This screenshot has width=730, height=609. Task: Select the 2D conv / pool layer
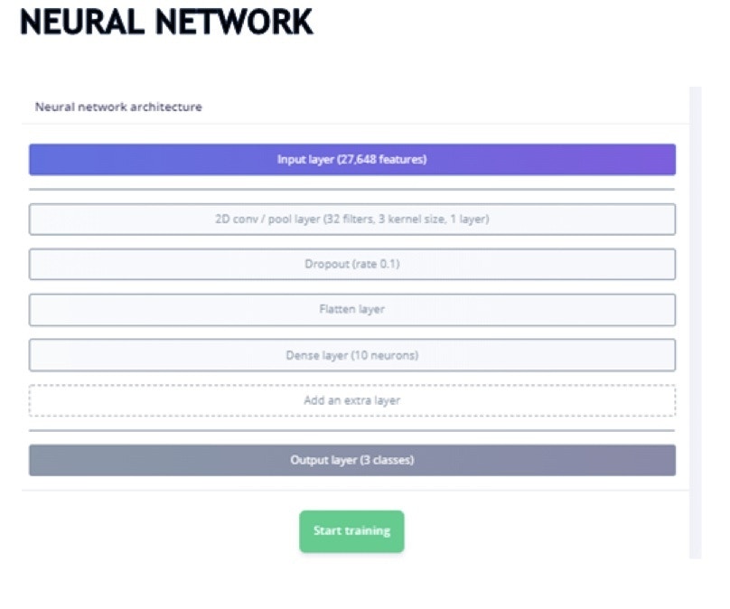352,220
